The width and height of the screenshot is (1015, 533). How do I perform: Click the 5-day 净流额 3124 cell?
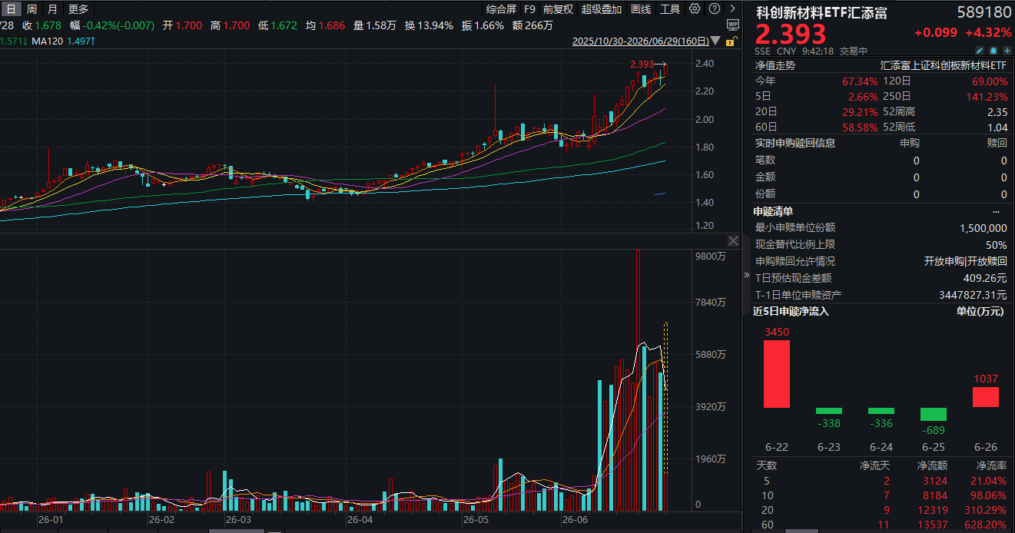(936, 481)
